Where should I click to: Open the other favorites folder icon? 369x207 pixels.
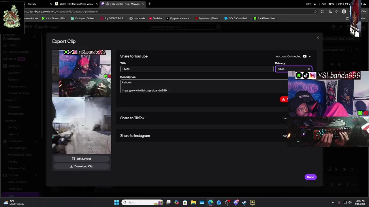click(x=348, y=18)
